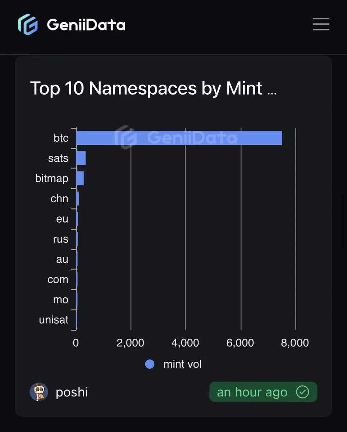Select the 'sats' axis label
The image size is (347, 432).
click(58, 158)
